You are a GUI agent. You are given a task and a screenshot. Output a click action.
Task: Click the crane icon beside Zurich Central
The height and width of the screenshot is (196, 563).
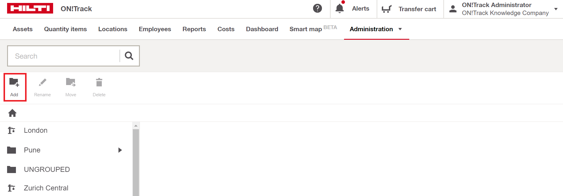point(12,188)
